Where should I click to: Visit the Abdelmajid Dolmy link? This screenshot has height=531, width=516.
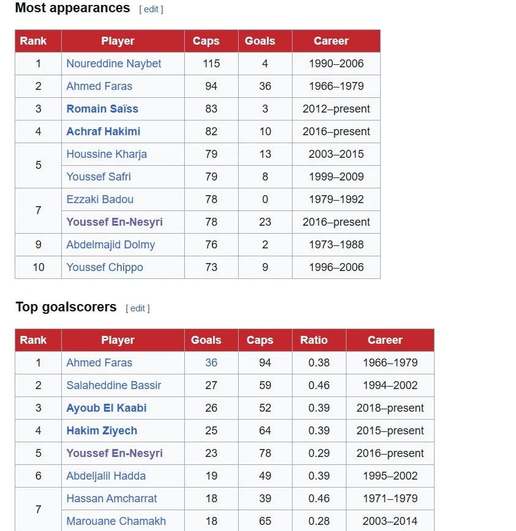click(111, 245)
